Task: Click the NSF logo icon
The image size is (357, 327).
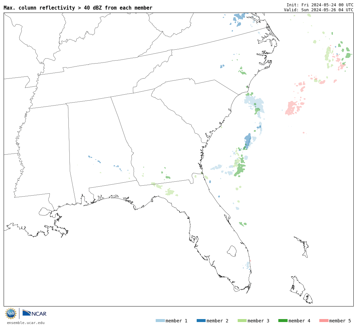Action: coord(11,313)
